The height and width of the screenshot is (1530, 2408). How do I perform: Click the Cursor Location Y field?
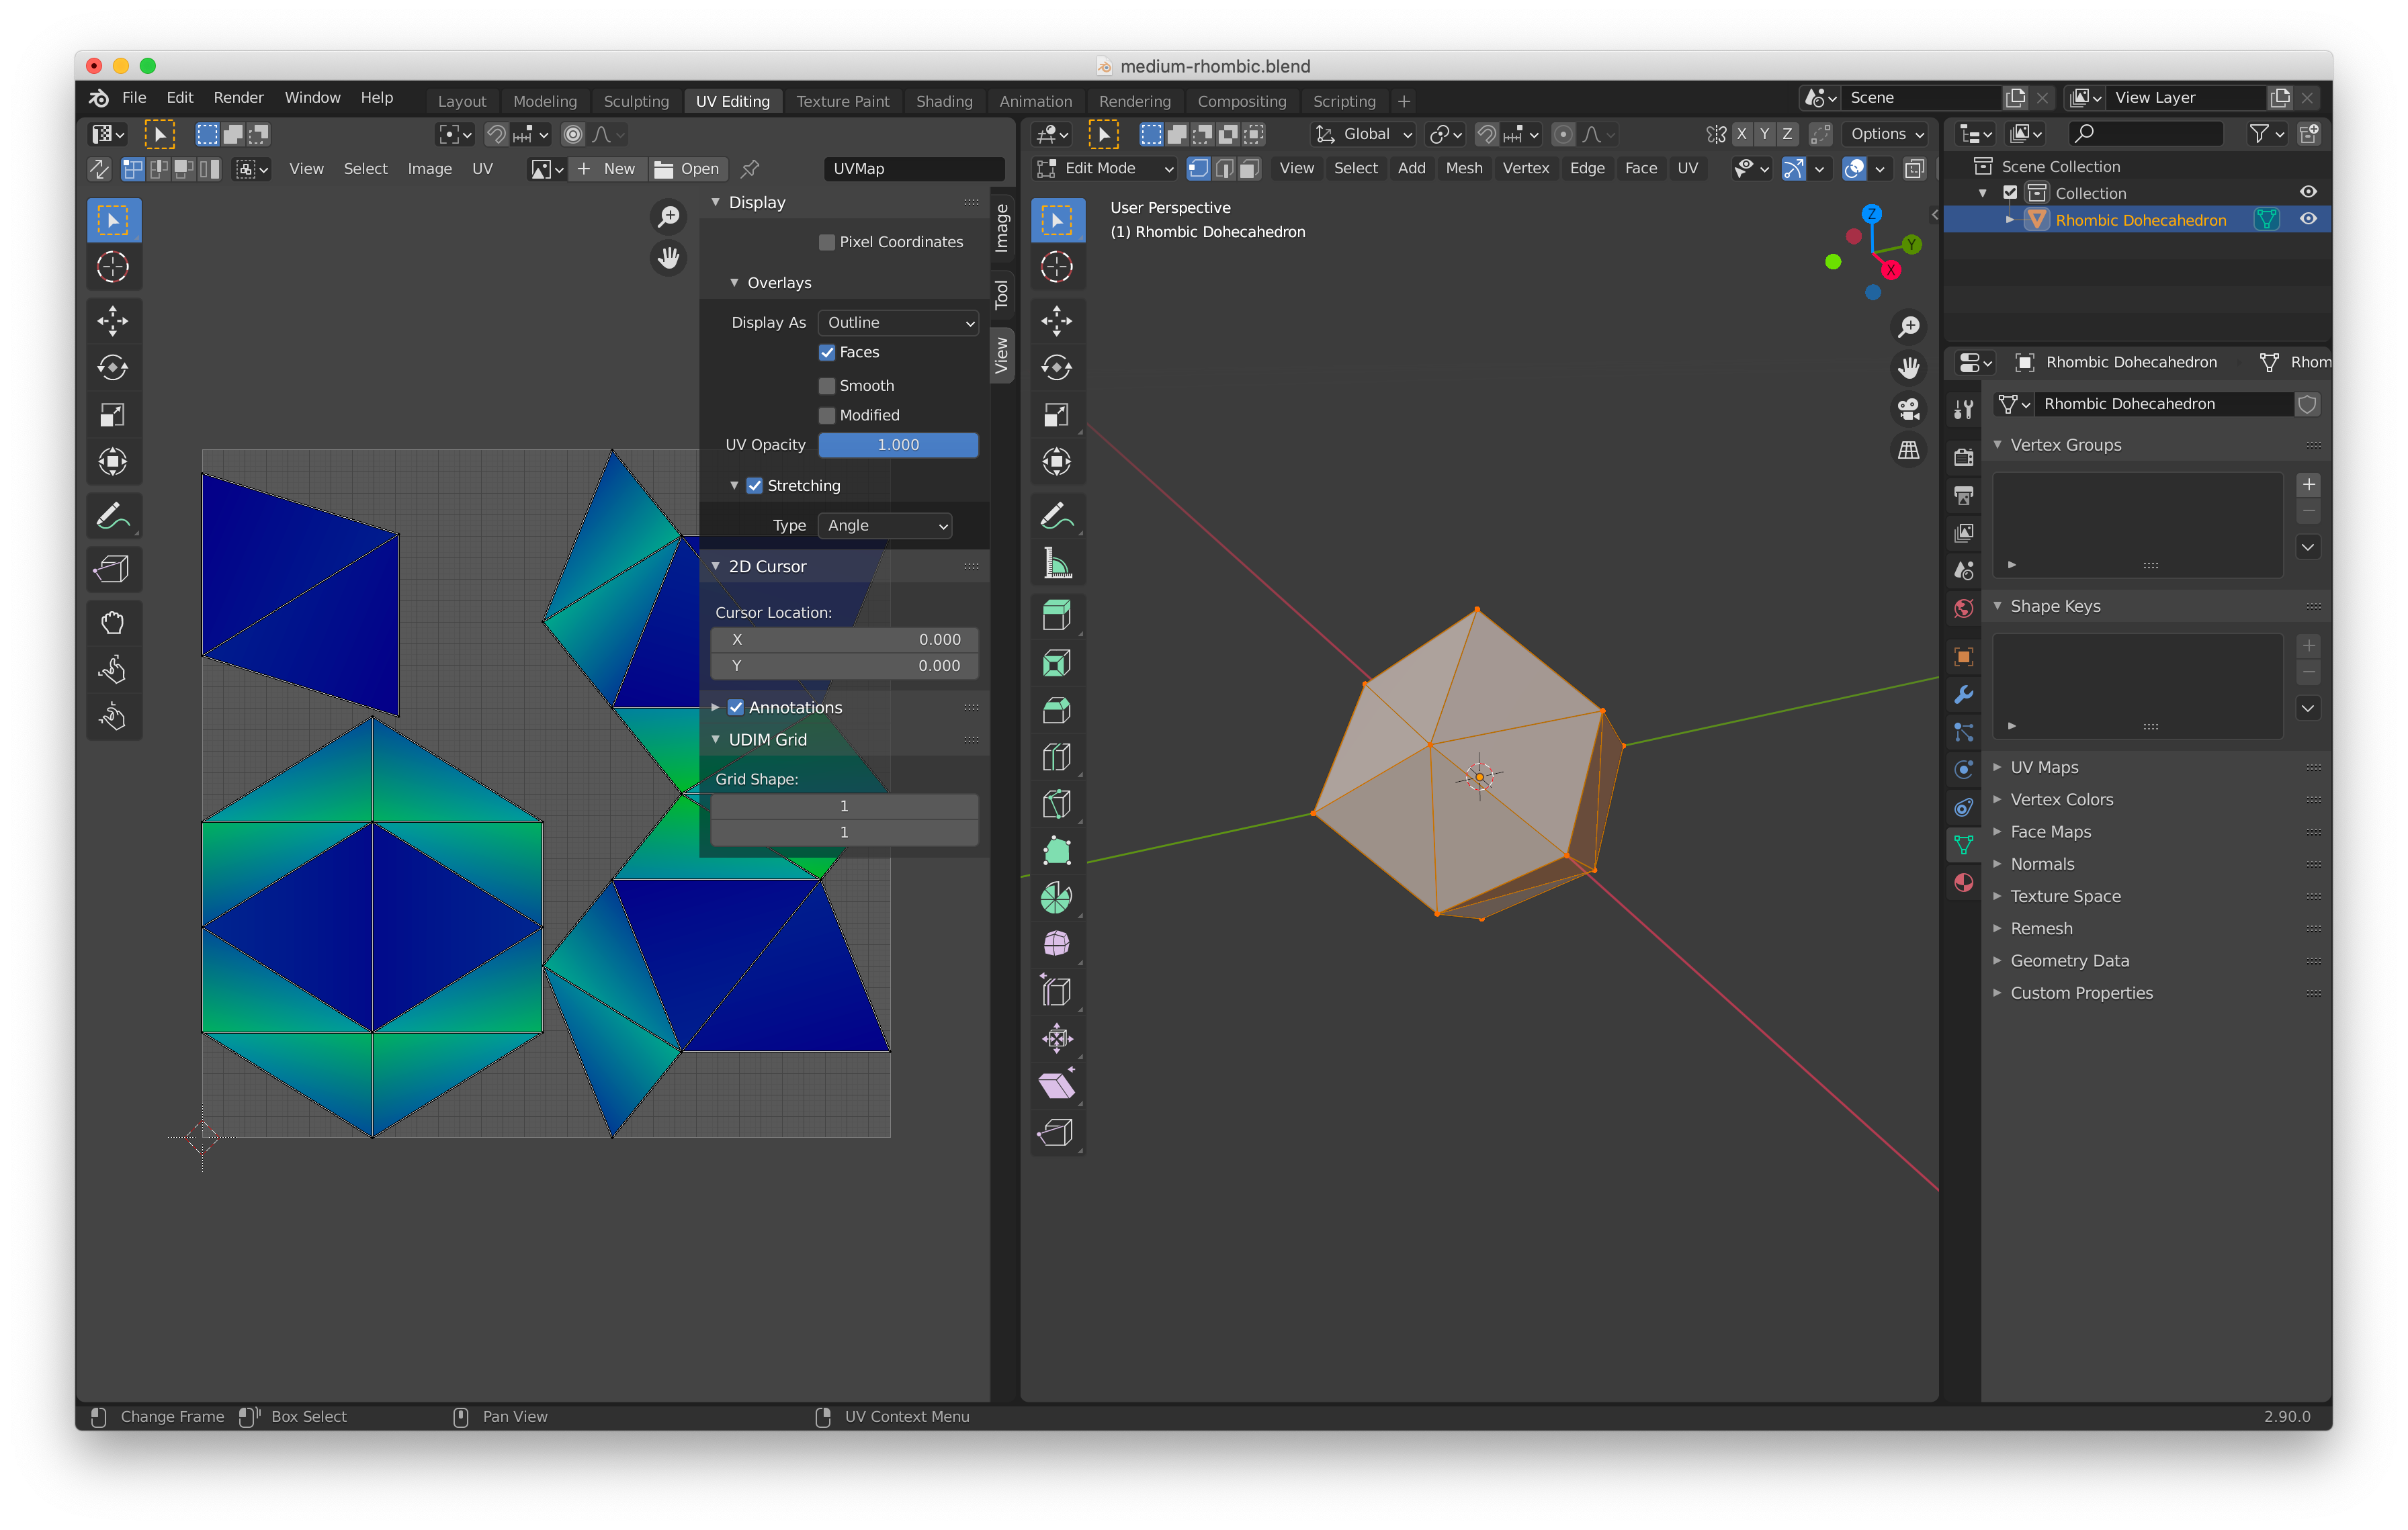845,666
